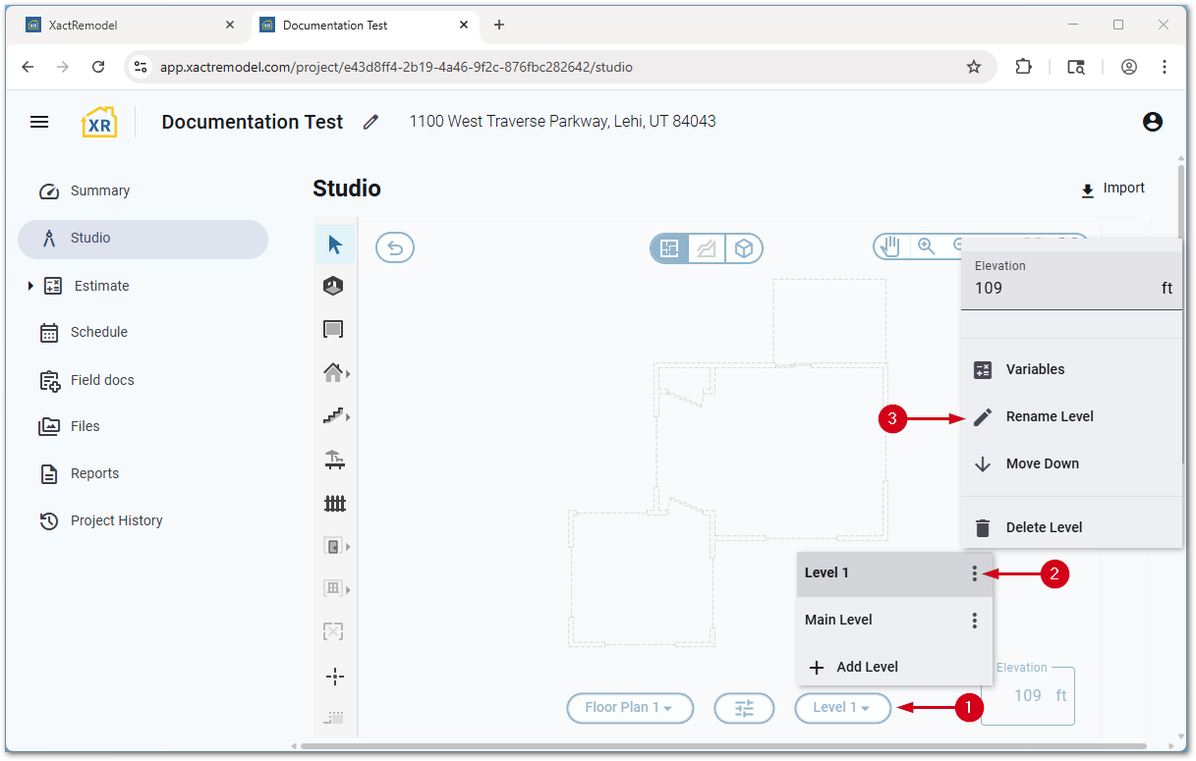
Task: Click the stairs tool icon
Action: point(334,416)
